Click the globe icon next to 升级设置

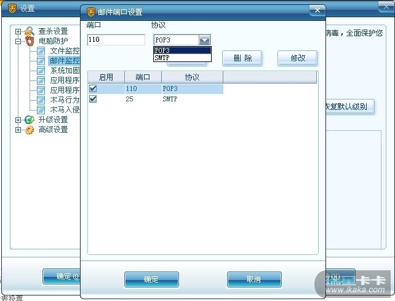pos(30,120)
